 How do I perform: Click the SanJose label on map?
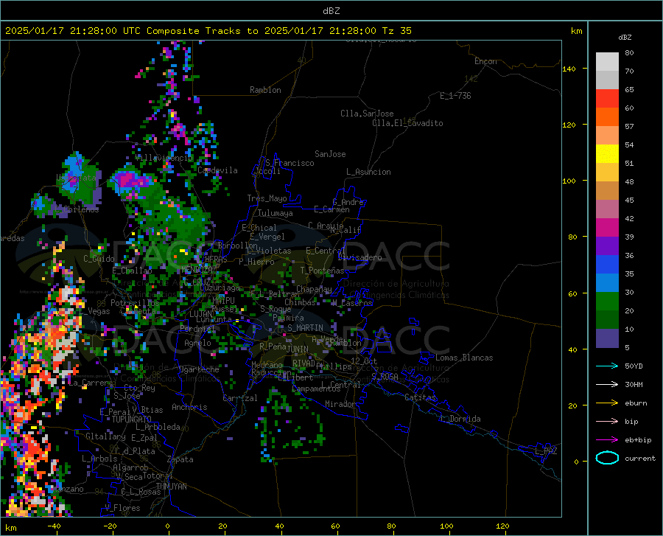point(330,154)
